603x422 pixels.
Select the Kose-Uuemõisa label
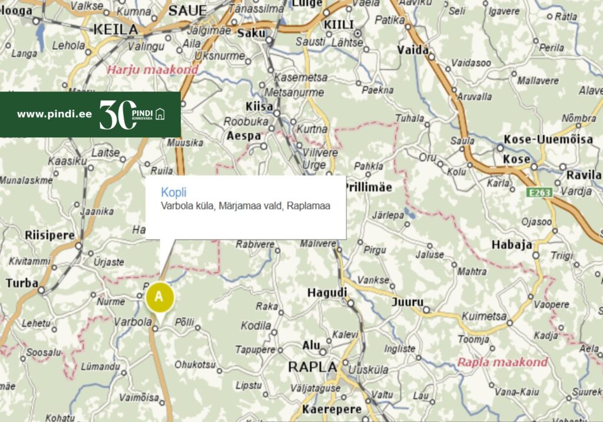tap(548, 139)
